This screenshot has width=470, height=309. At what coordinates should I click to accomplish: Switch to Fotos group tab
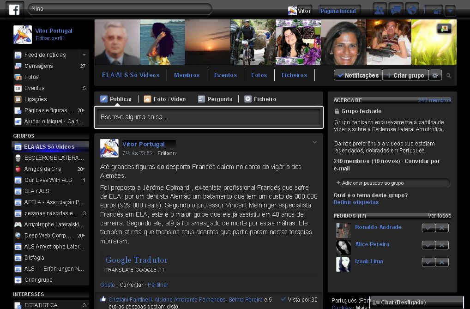point(259,75)
